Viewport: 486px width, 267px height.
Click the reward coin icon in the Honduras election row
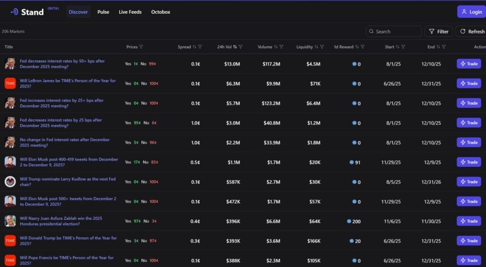tap(349, 221)
